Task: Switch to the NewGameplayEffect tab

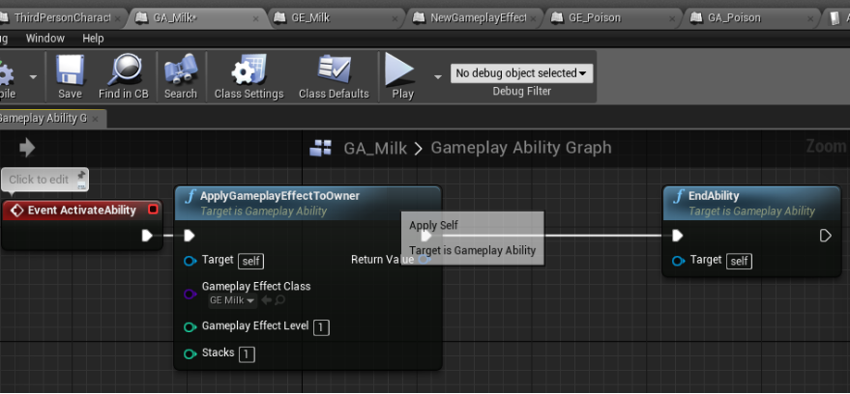Action: point(478,17)
